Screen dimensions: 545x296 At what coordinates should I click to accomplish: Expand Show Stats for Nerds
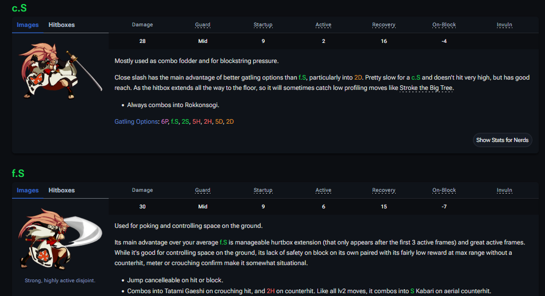tap(503, 140)
